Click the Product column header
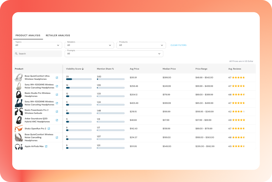The width and height of the screenshot is (272, 182). pyautogui.click(x=19, y=69)
